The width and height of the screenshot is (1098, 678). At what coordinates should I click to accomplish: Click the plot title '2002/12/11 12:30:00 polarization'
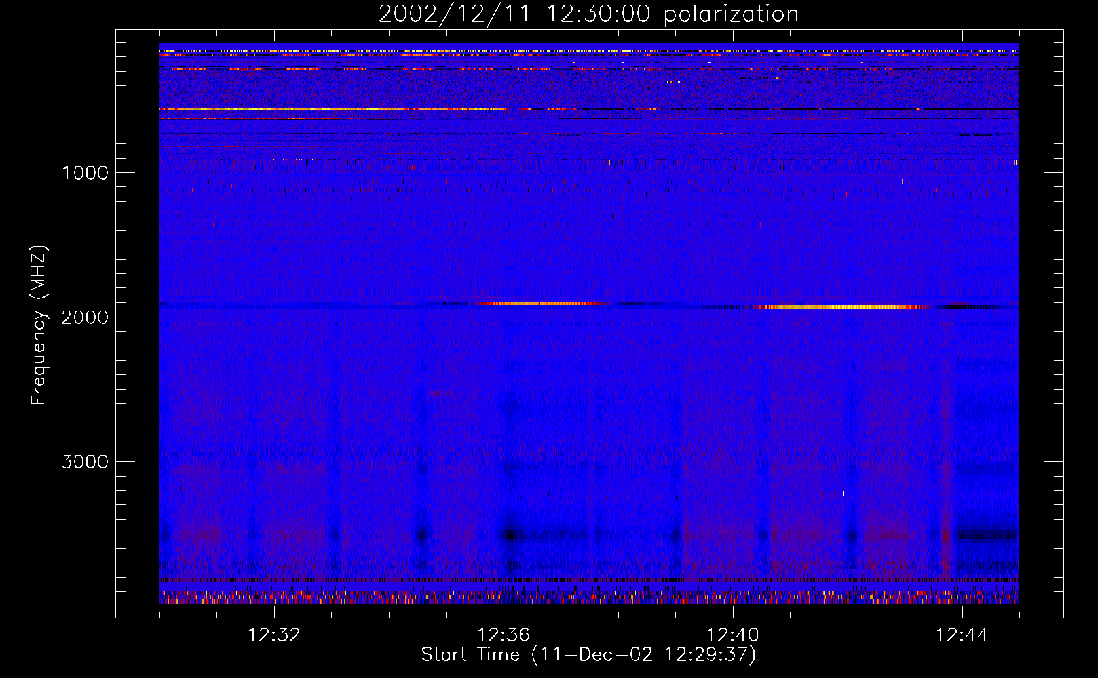click(x=588, y=14)
